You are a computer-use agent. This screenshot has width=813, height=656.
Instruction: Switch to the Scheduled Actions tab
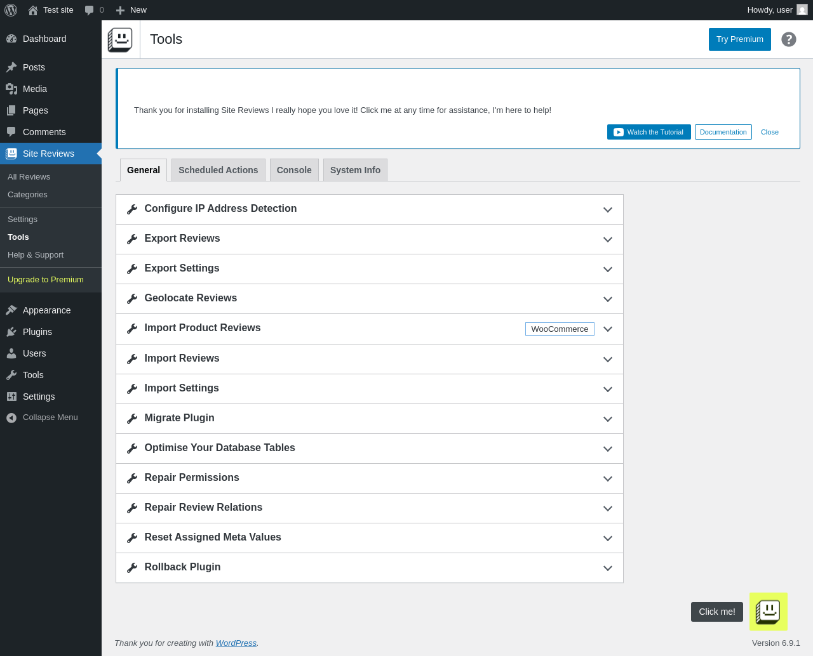point(218,170)
